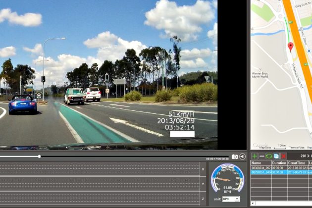Click the blue save/copy file icon

click(276, 156)
